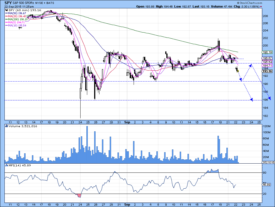
Task: Click the boxed 194.71 price axis label
Action: pos(267,66)
